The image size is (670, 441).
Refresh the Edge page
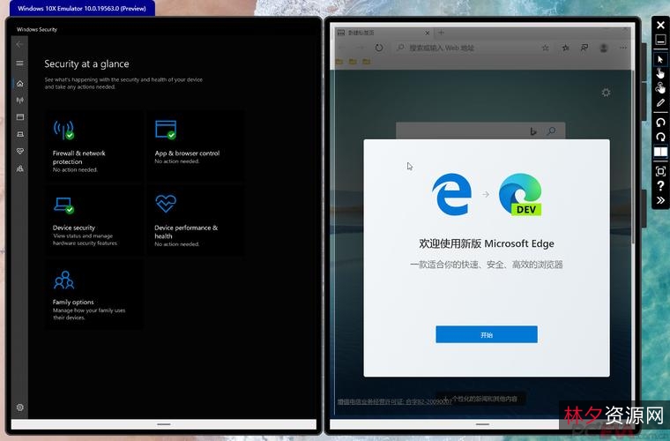coord(378,48)
